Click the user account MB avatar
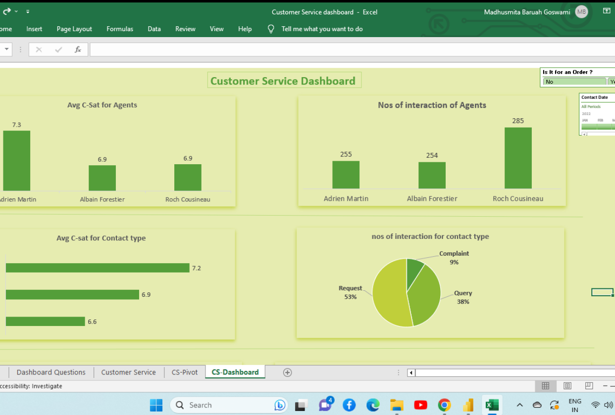Screen dimensions: 615x415 581,12
